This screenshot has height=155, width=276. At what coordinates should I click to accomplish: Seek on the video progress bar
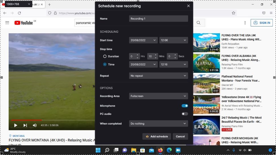(53, 120)
